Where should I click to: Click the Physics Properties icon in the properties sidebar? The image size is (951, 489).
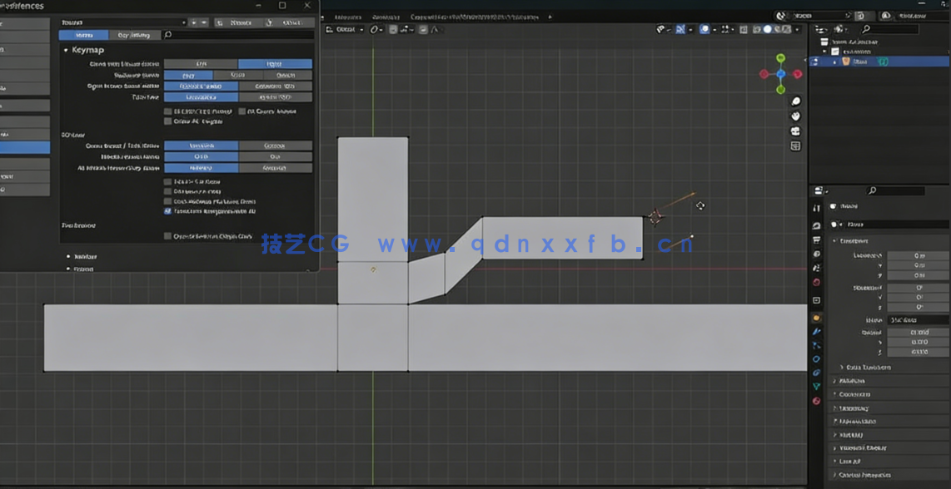[x=817, y=359]
